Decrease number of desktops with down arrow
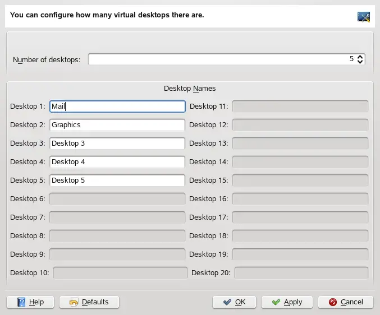380x315 pixels. pos(360,62)
